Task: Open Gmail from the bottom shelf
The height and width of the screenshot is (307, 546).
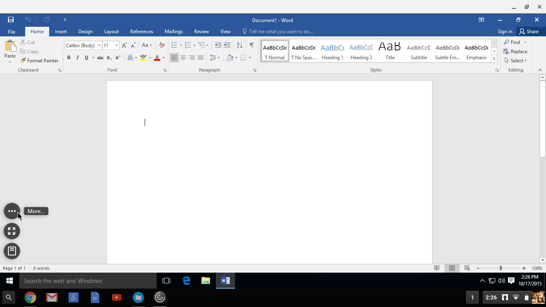Action: coord(52,297)
